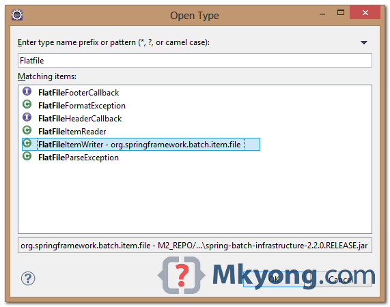Close the Open Type dialog
This screenshot has height=307, width=390.
365,12
